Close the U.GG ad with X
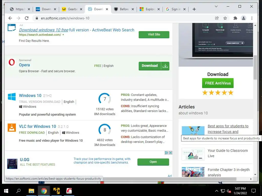262x196 pixels. (x=170, y=153)
